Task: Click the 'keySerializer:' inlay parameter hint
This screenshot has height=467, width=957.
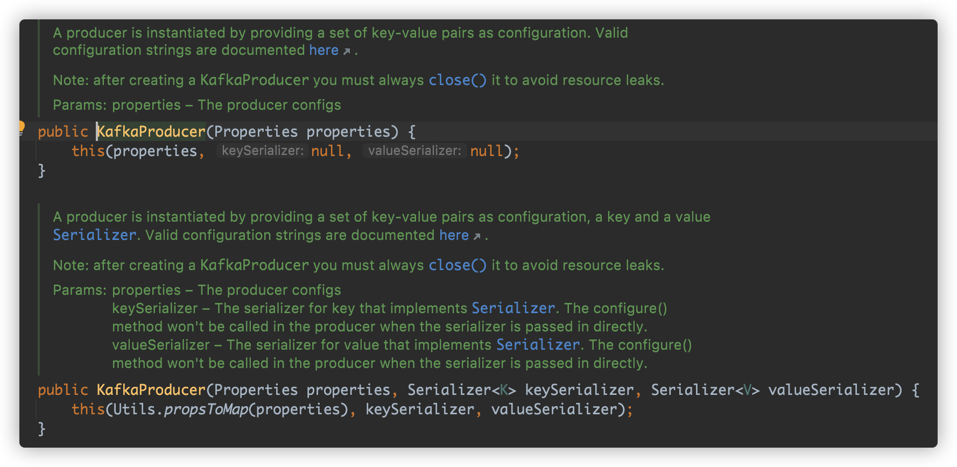Action: tap(263, 151)
